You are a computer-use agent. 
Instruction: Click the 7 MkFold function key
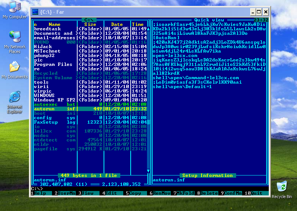(184, 193)
